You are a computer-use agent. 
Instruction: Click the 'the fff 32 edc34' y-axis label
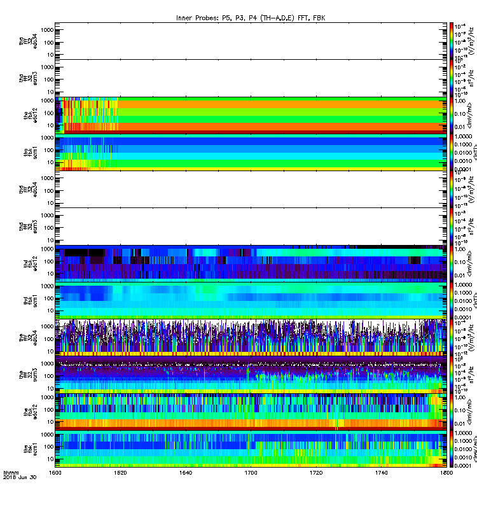(28, 338)
